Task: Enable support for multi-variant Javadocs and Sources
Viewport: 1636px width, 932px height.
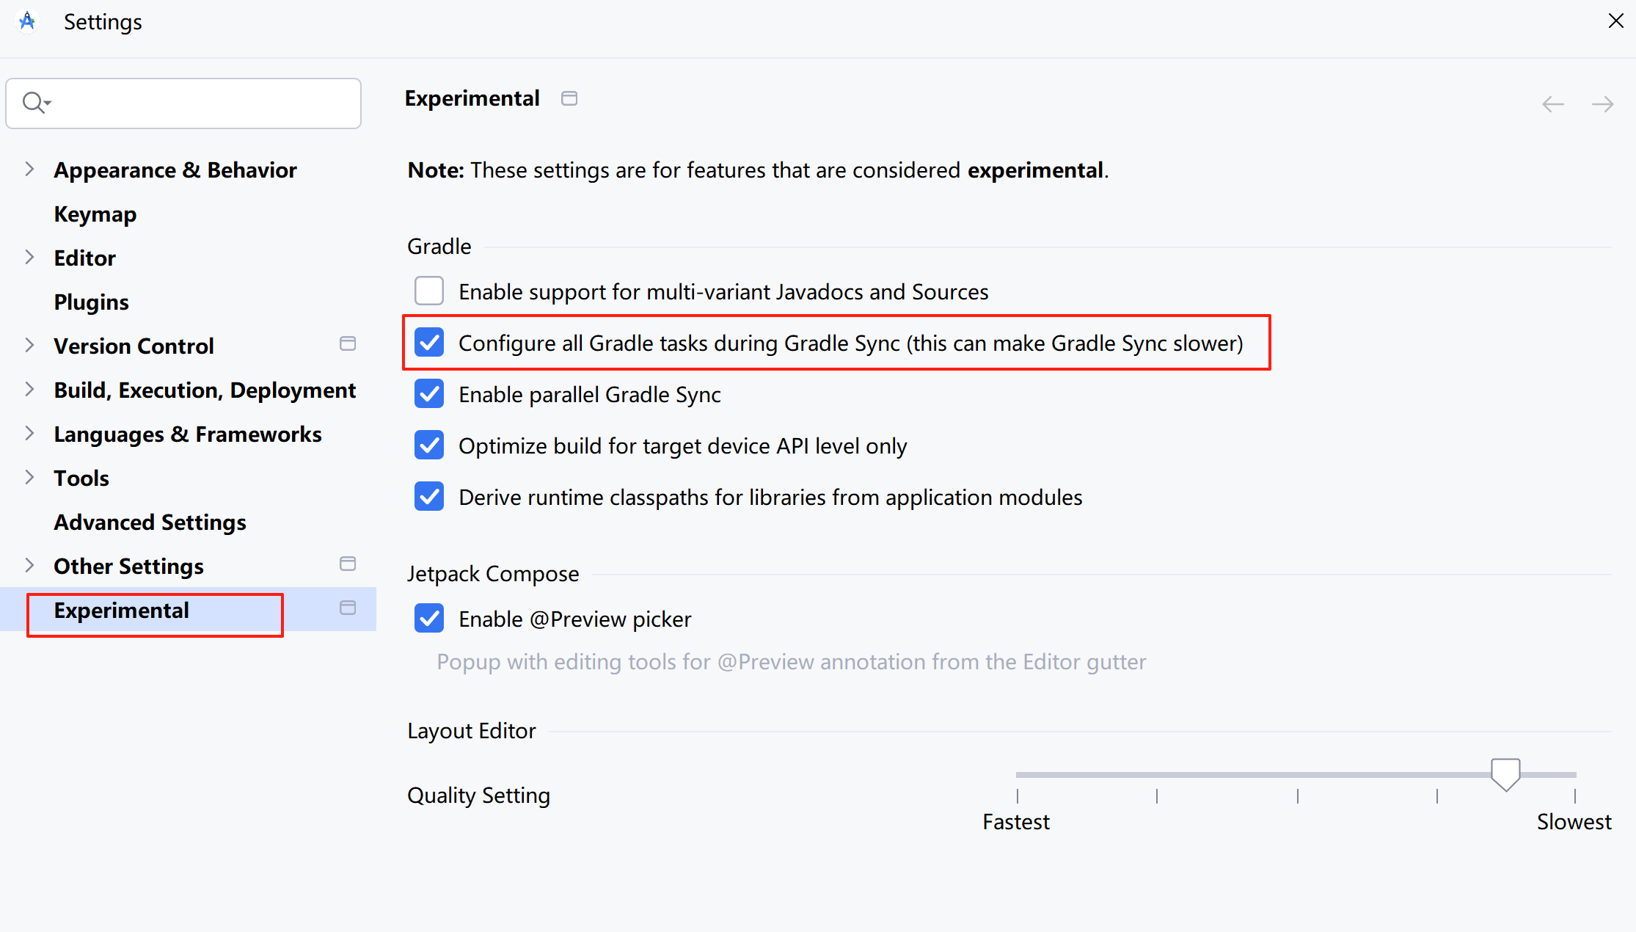Action: click(x=429, y=291)
